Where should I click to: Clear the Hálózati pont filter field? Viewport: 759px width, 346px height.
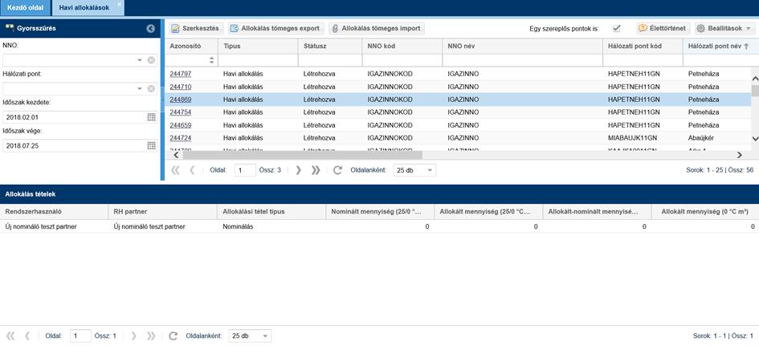click(151, 88)
